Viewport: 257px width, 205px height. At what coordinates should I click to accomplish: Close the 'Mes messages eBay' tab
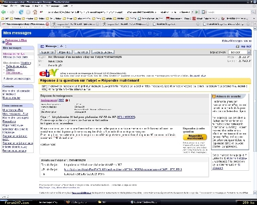(x=47, y=24)
